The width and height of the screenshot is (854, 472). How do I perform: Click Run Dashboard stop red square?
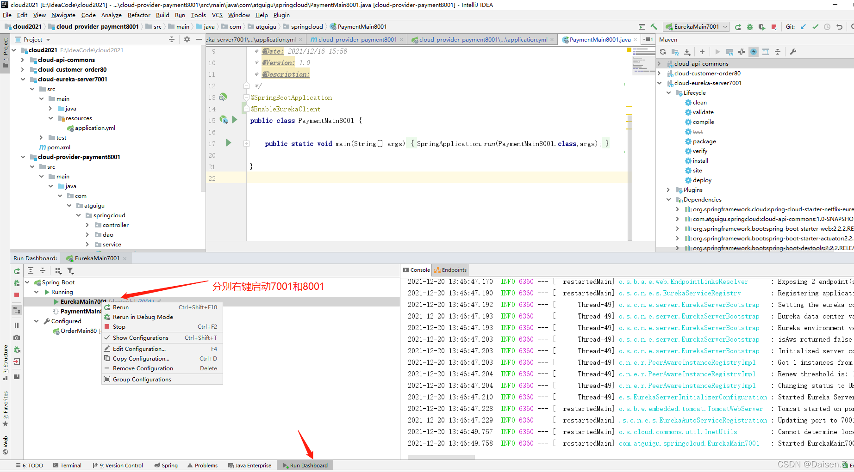pyautogui.click(x=17, y=295)
